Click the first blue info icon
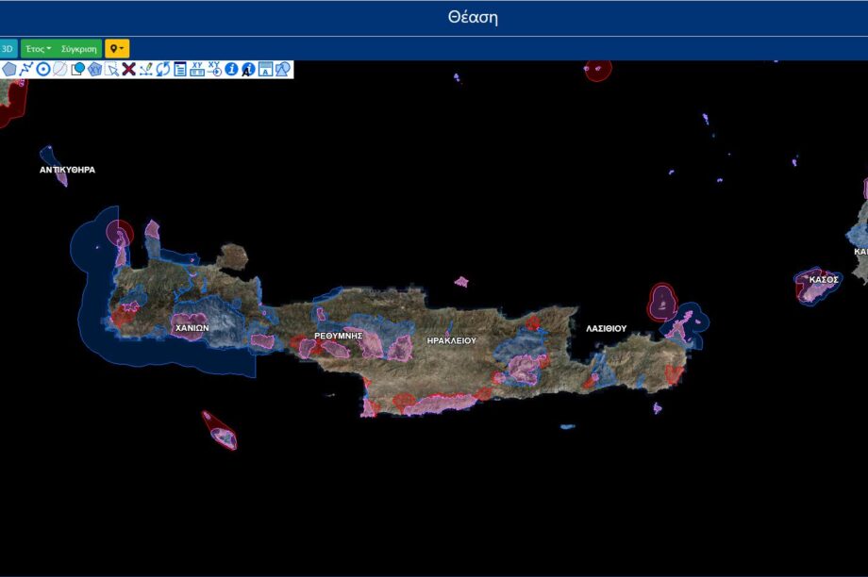The width and height of the screenshot is (868, 577). (x=231, y=69)
